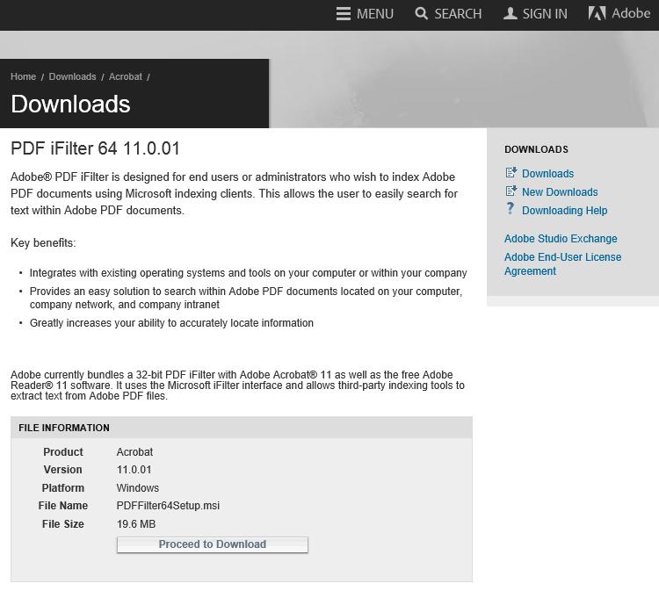Open Adobe End-User License Agreement link
The height and width of the screenshot is (591, 659).
click(x=562, y=263)
